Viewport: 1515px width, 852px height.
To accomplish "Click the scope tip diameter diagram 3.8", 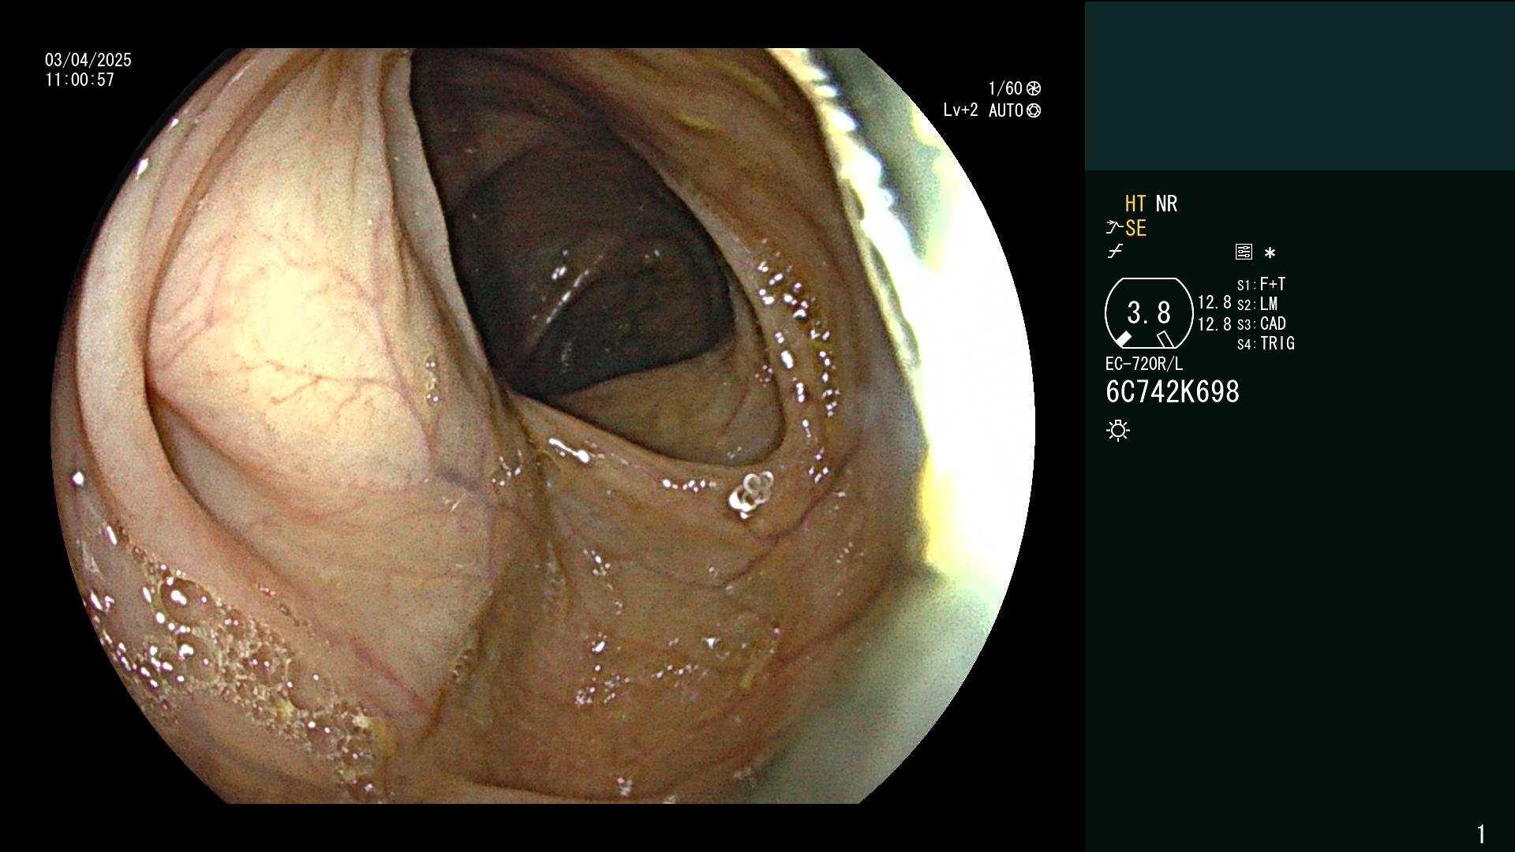I will point(1149,313).
